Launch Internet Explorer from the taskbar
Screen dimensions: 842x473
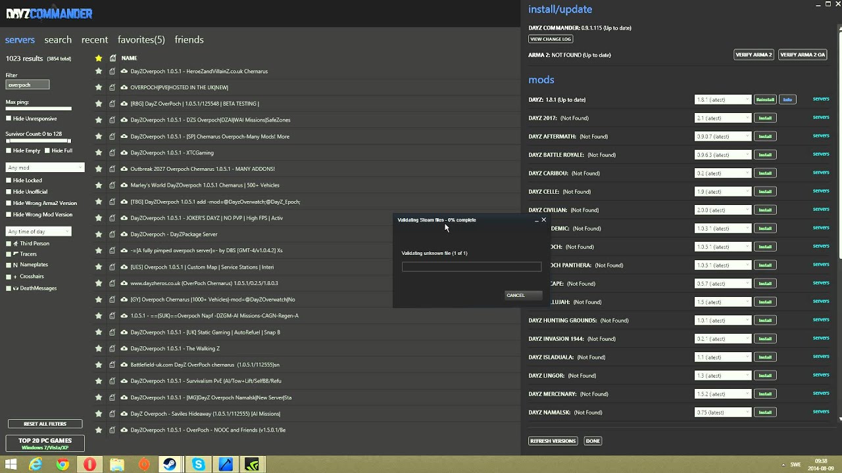click(x=35, y=464)
